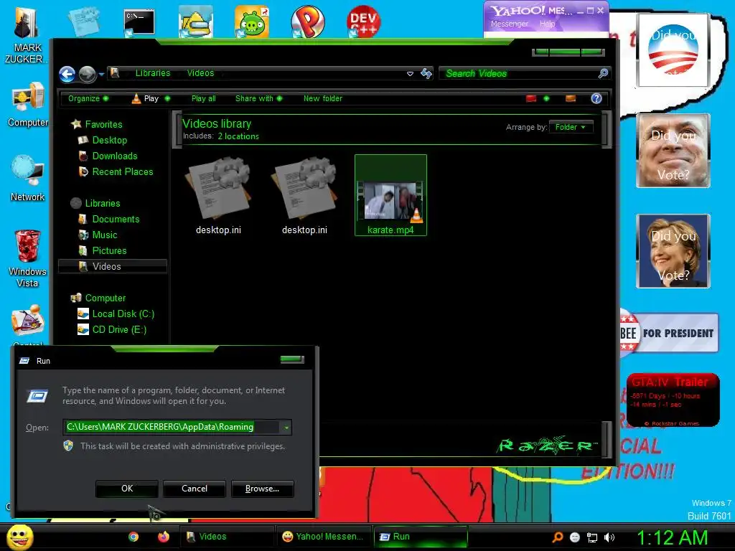Image resolution: width=735 pixels, height=551 pixels.
Task: Switch to Yahoo! Messenger taskbar button
Action: tap(323, 537)
